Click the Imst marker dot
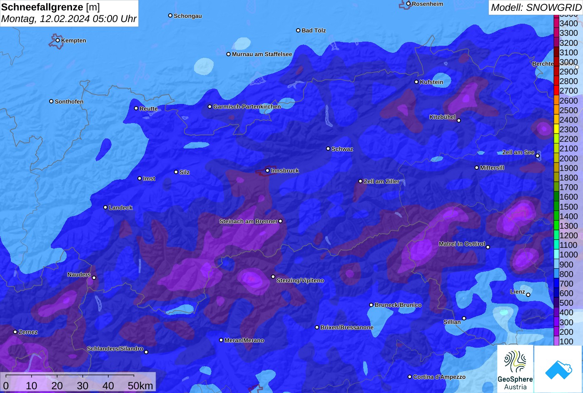Image resolution: width=583 pixels, height=393 pixels. [140, 178]
